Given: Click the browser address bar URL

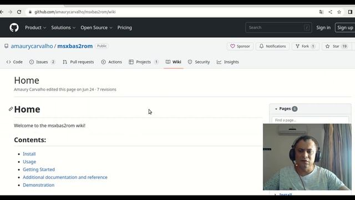Looking at the screenshot, I should [x=75, y=12].
